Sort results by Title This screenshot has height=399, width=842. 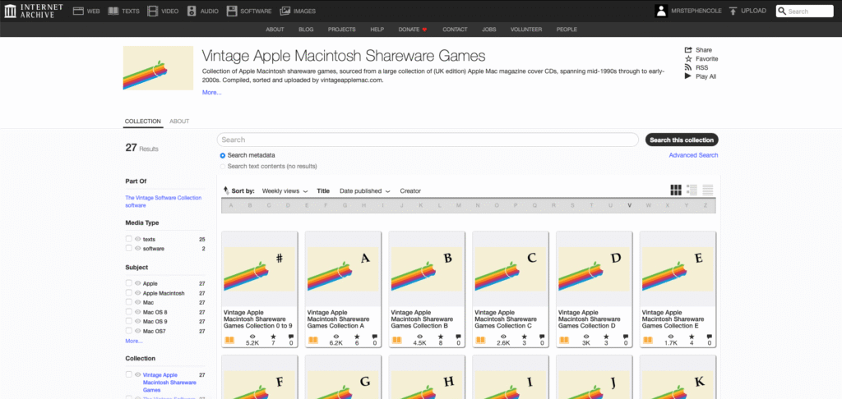coord(323,191)
